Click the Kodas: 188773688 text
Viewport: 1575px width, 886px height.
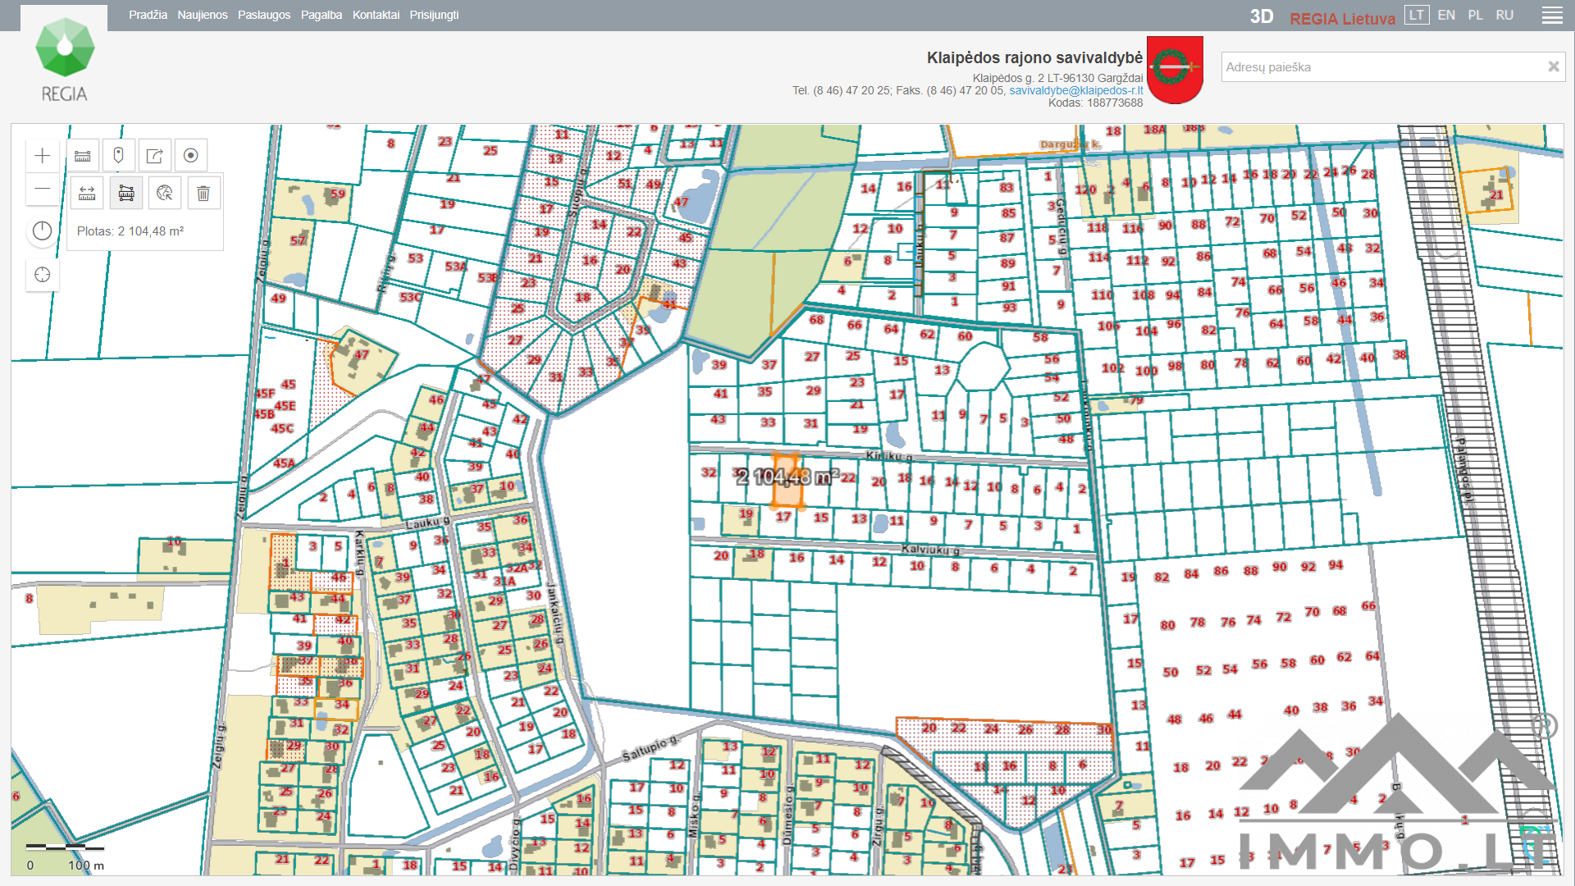click(1095, 103)
